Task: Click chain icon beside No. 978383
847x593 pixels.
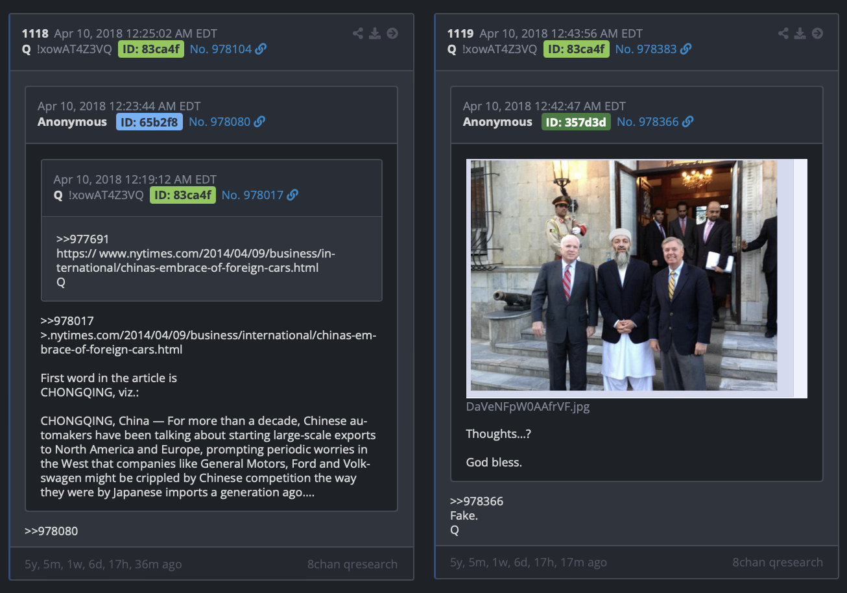Action: pyautogui.click(x=686, y=49)
